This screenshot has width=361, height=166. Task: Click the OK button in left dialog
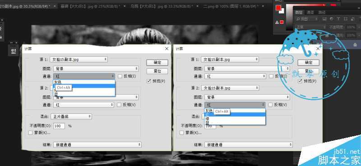point(157,63)
